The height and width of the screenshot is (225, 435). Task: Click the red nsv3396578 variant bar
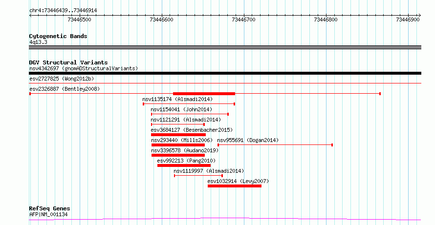point(178,155)
